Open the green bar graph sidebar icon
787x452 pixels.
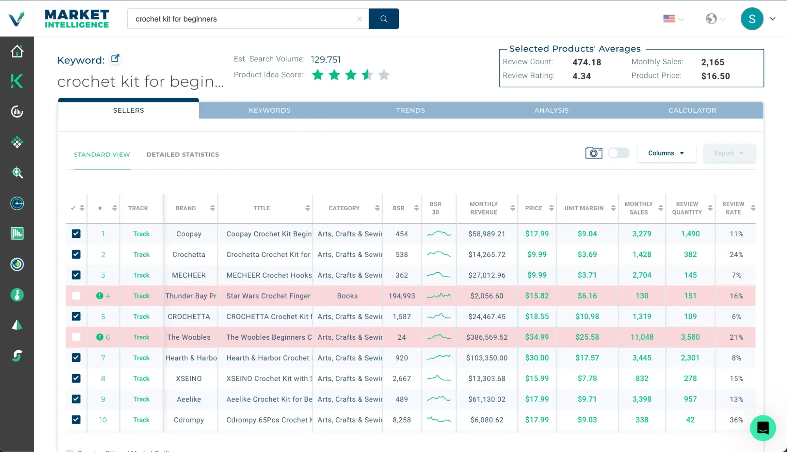tap(17, 233)
